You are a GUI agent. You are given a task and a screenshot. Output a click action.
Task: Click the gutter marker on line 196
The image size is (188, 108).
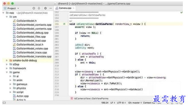pos(64,24)
